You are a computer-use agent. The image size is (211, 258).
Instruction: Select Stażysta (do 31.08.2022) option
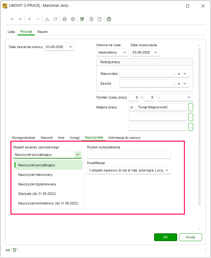[49, 194]
